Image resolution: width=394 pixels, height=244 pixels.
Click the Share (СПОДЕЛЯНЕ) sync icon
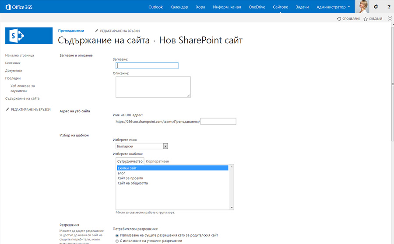point(339,19)
